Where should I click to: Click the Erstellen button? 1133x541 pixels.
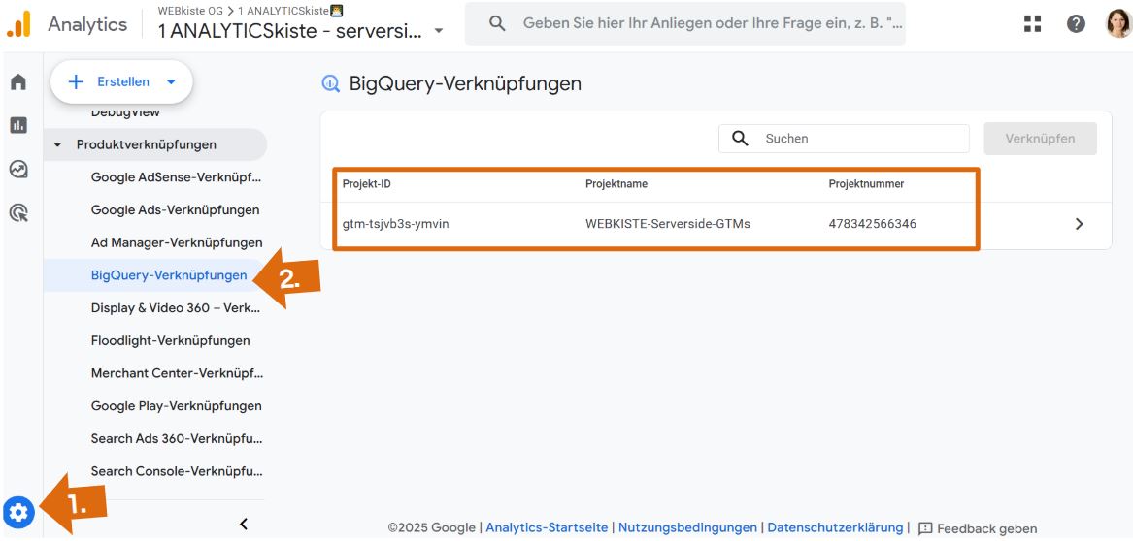click(121, 81)
